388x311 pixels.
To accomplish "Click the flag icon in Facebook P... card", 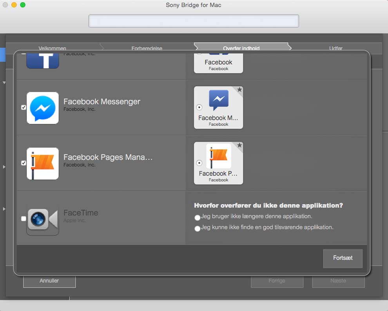I will [x=219, y=156].
